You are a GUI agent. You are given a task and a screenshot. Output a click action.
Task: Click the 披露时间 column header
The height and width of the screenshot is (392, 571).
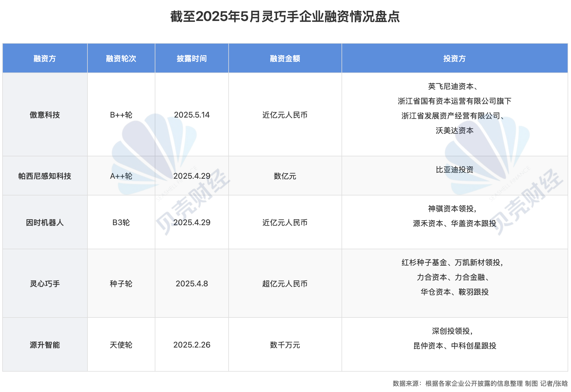tap(192, 58)
